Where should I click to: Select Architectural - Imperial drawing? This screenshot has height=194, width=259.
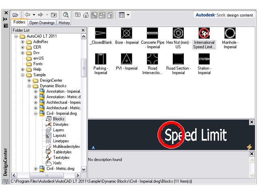(64, 102)
